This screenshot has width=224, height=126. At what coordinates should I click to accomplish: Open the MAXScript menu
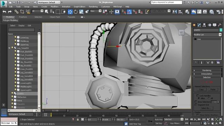pyautogui.click(x=118, y=7)
